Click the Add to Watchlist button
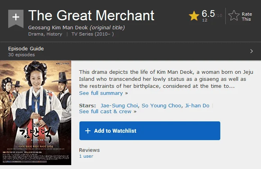The image size is (261, 169). click(150, 131)
